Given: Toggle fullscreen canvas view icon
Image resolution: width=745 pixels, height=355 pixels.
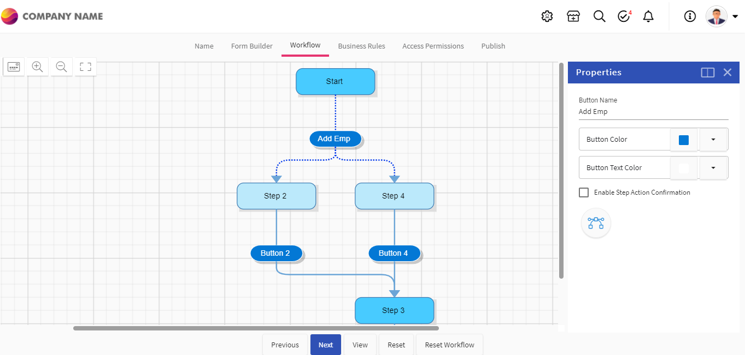Looking at the screenshot, I should pyautogui.click(x=85, y=67).
